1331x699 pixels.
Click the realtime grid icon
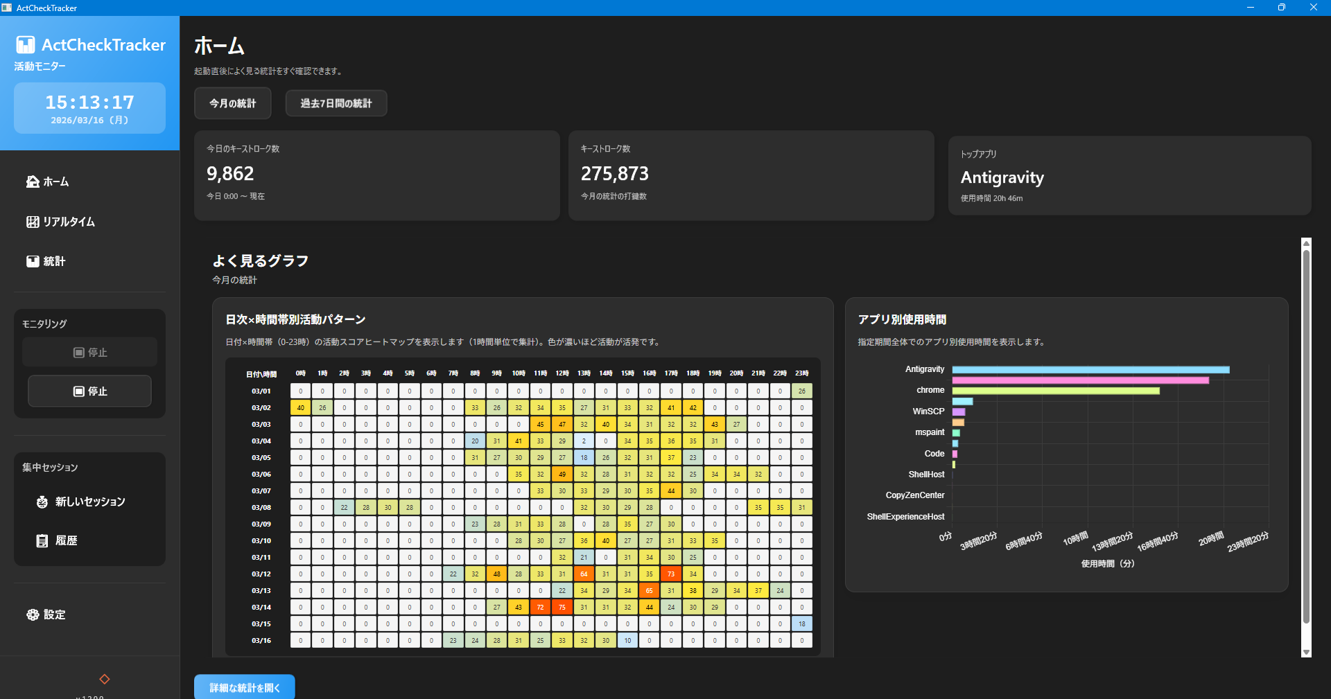click(x=33, y=222)
